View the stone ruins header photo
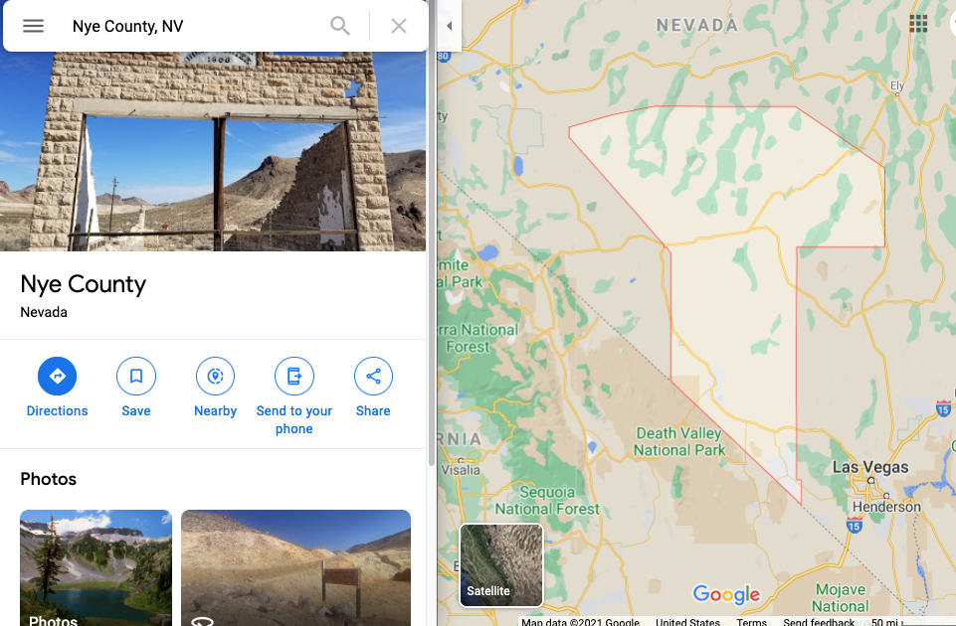The width and height of the screenshot is (956, 626). 213,151
